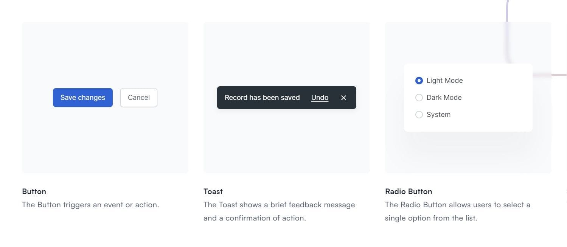Click the Toast heading label
Image resolution: width=567 pixels, height=247 pixels.
pos(213,191)
